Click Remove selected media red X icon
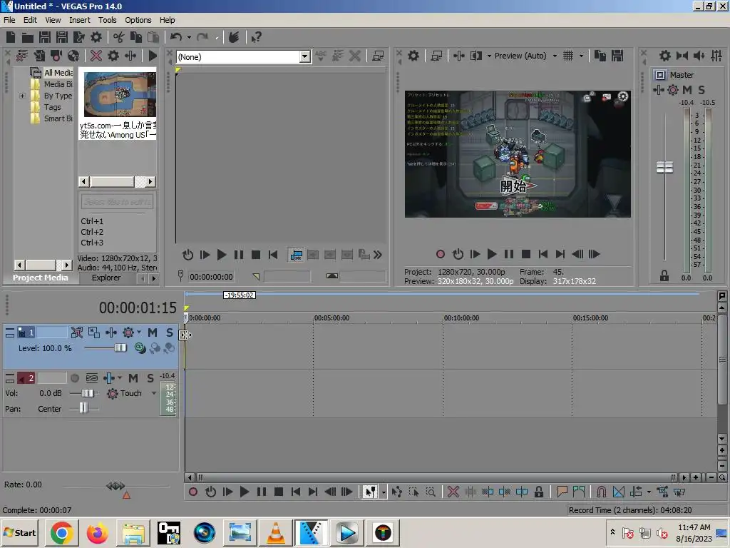Image resolution: width=730 pixels, height=548 pixels. [x=96, y=56]
